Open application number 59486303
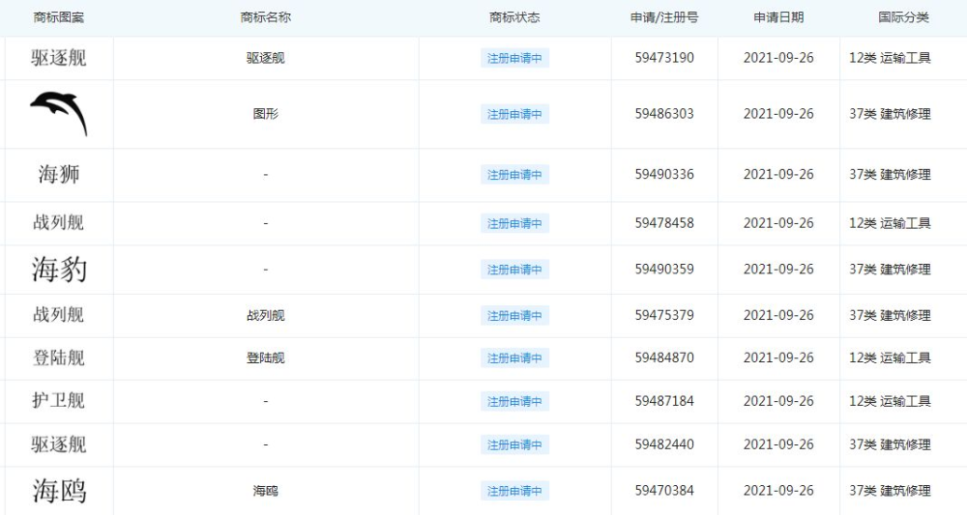 point(664,113)
